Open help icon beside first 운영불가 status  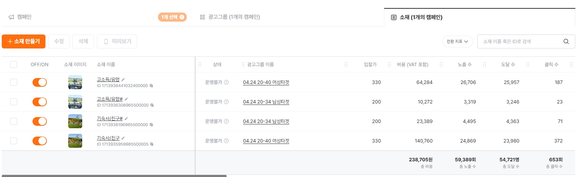226,82
